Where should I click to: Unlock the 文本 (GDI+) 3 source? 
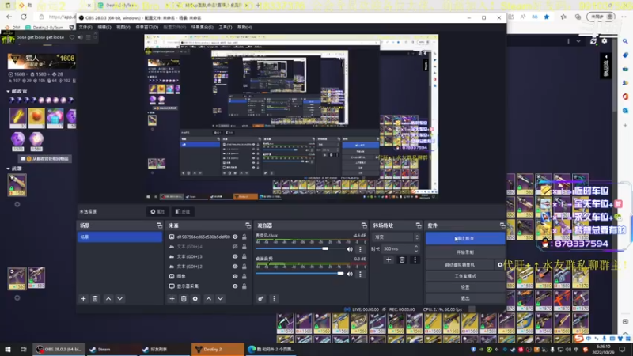(244, 256)
